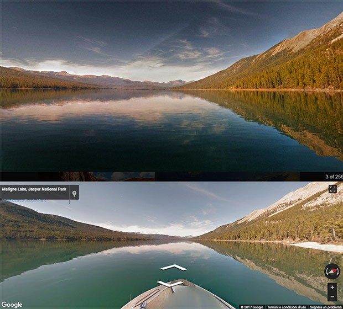
Task: Zoom out with the minus button
Action: [x=332, y=296]
